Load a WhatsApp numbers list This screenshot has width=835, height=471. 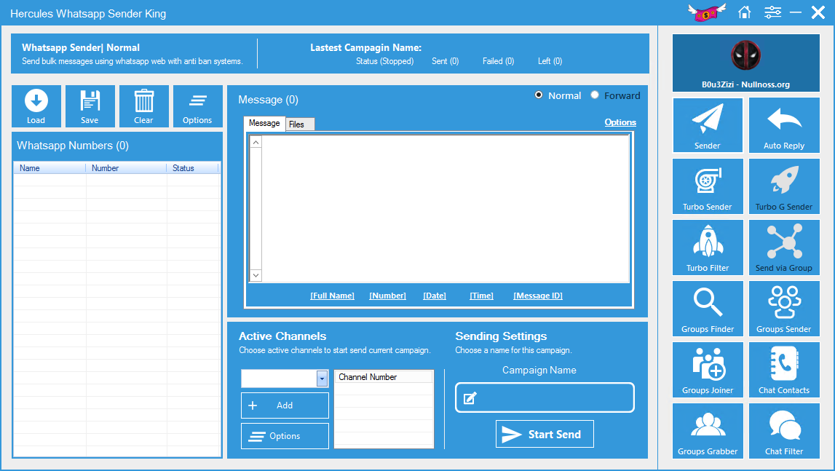point(36,106)
